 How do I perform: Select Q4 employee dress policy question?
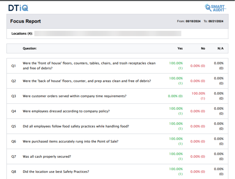66,111
